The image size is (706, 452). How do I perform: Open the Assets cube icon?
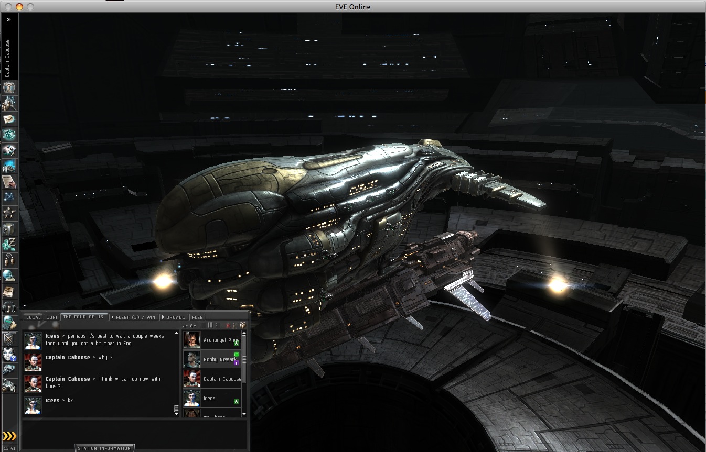tap(9, 228)
